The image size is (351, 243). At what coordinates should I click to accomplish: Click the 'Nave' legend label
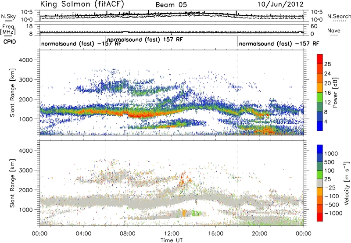[334, 30]
